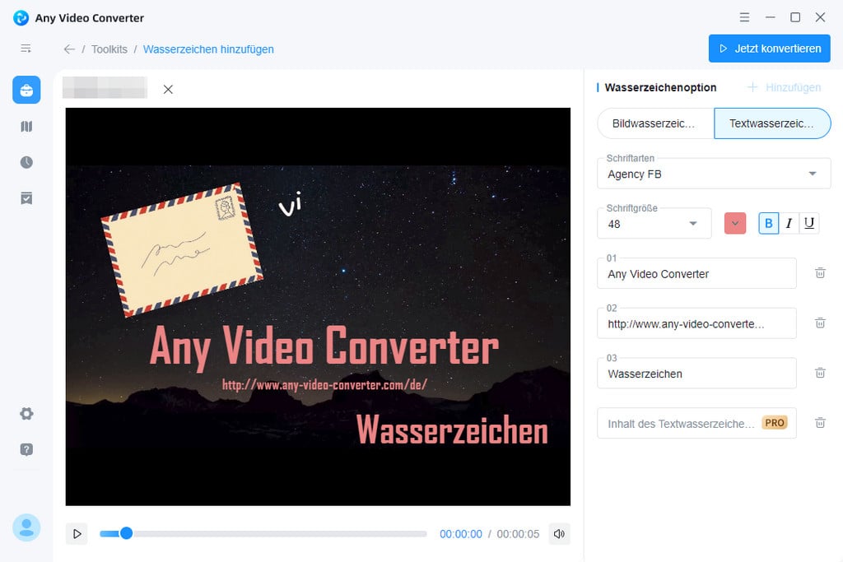
Task: Mute the video preview volume
Action: coord(559,534)
